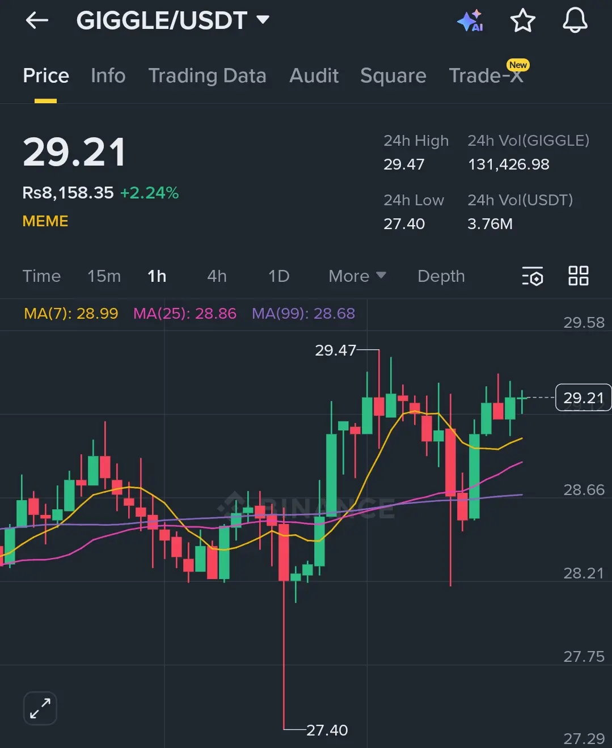Select the Time chart interval

coord(41,276)
